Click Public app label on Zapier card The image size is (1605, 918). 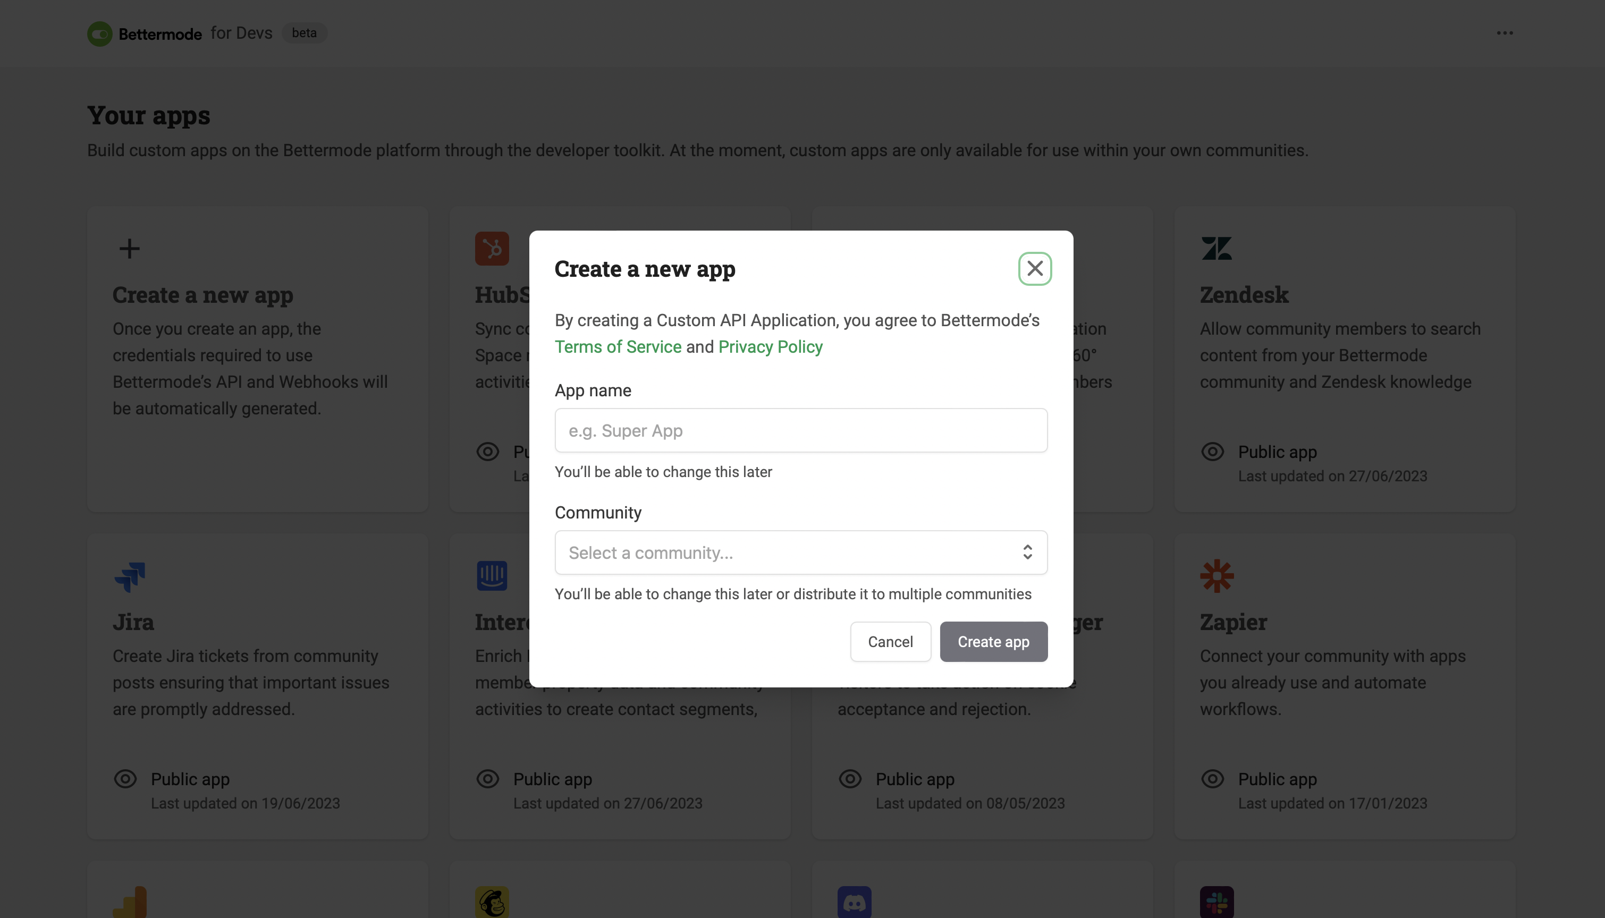click(1277, 779)
